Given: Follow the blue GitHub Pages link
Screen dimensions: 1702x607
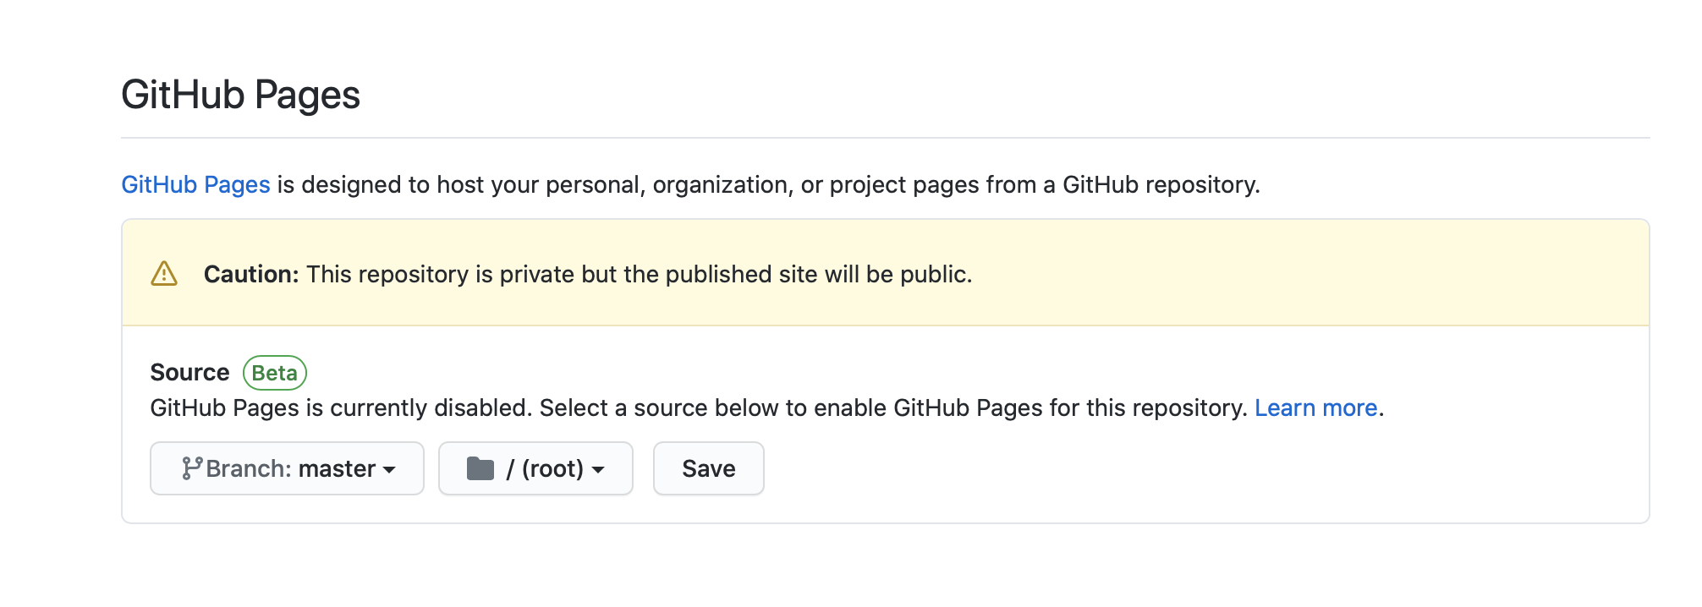Looking at the screenshot, I should pyautogui.click(x=195, y=184).
